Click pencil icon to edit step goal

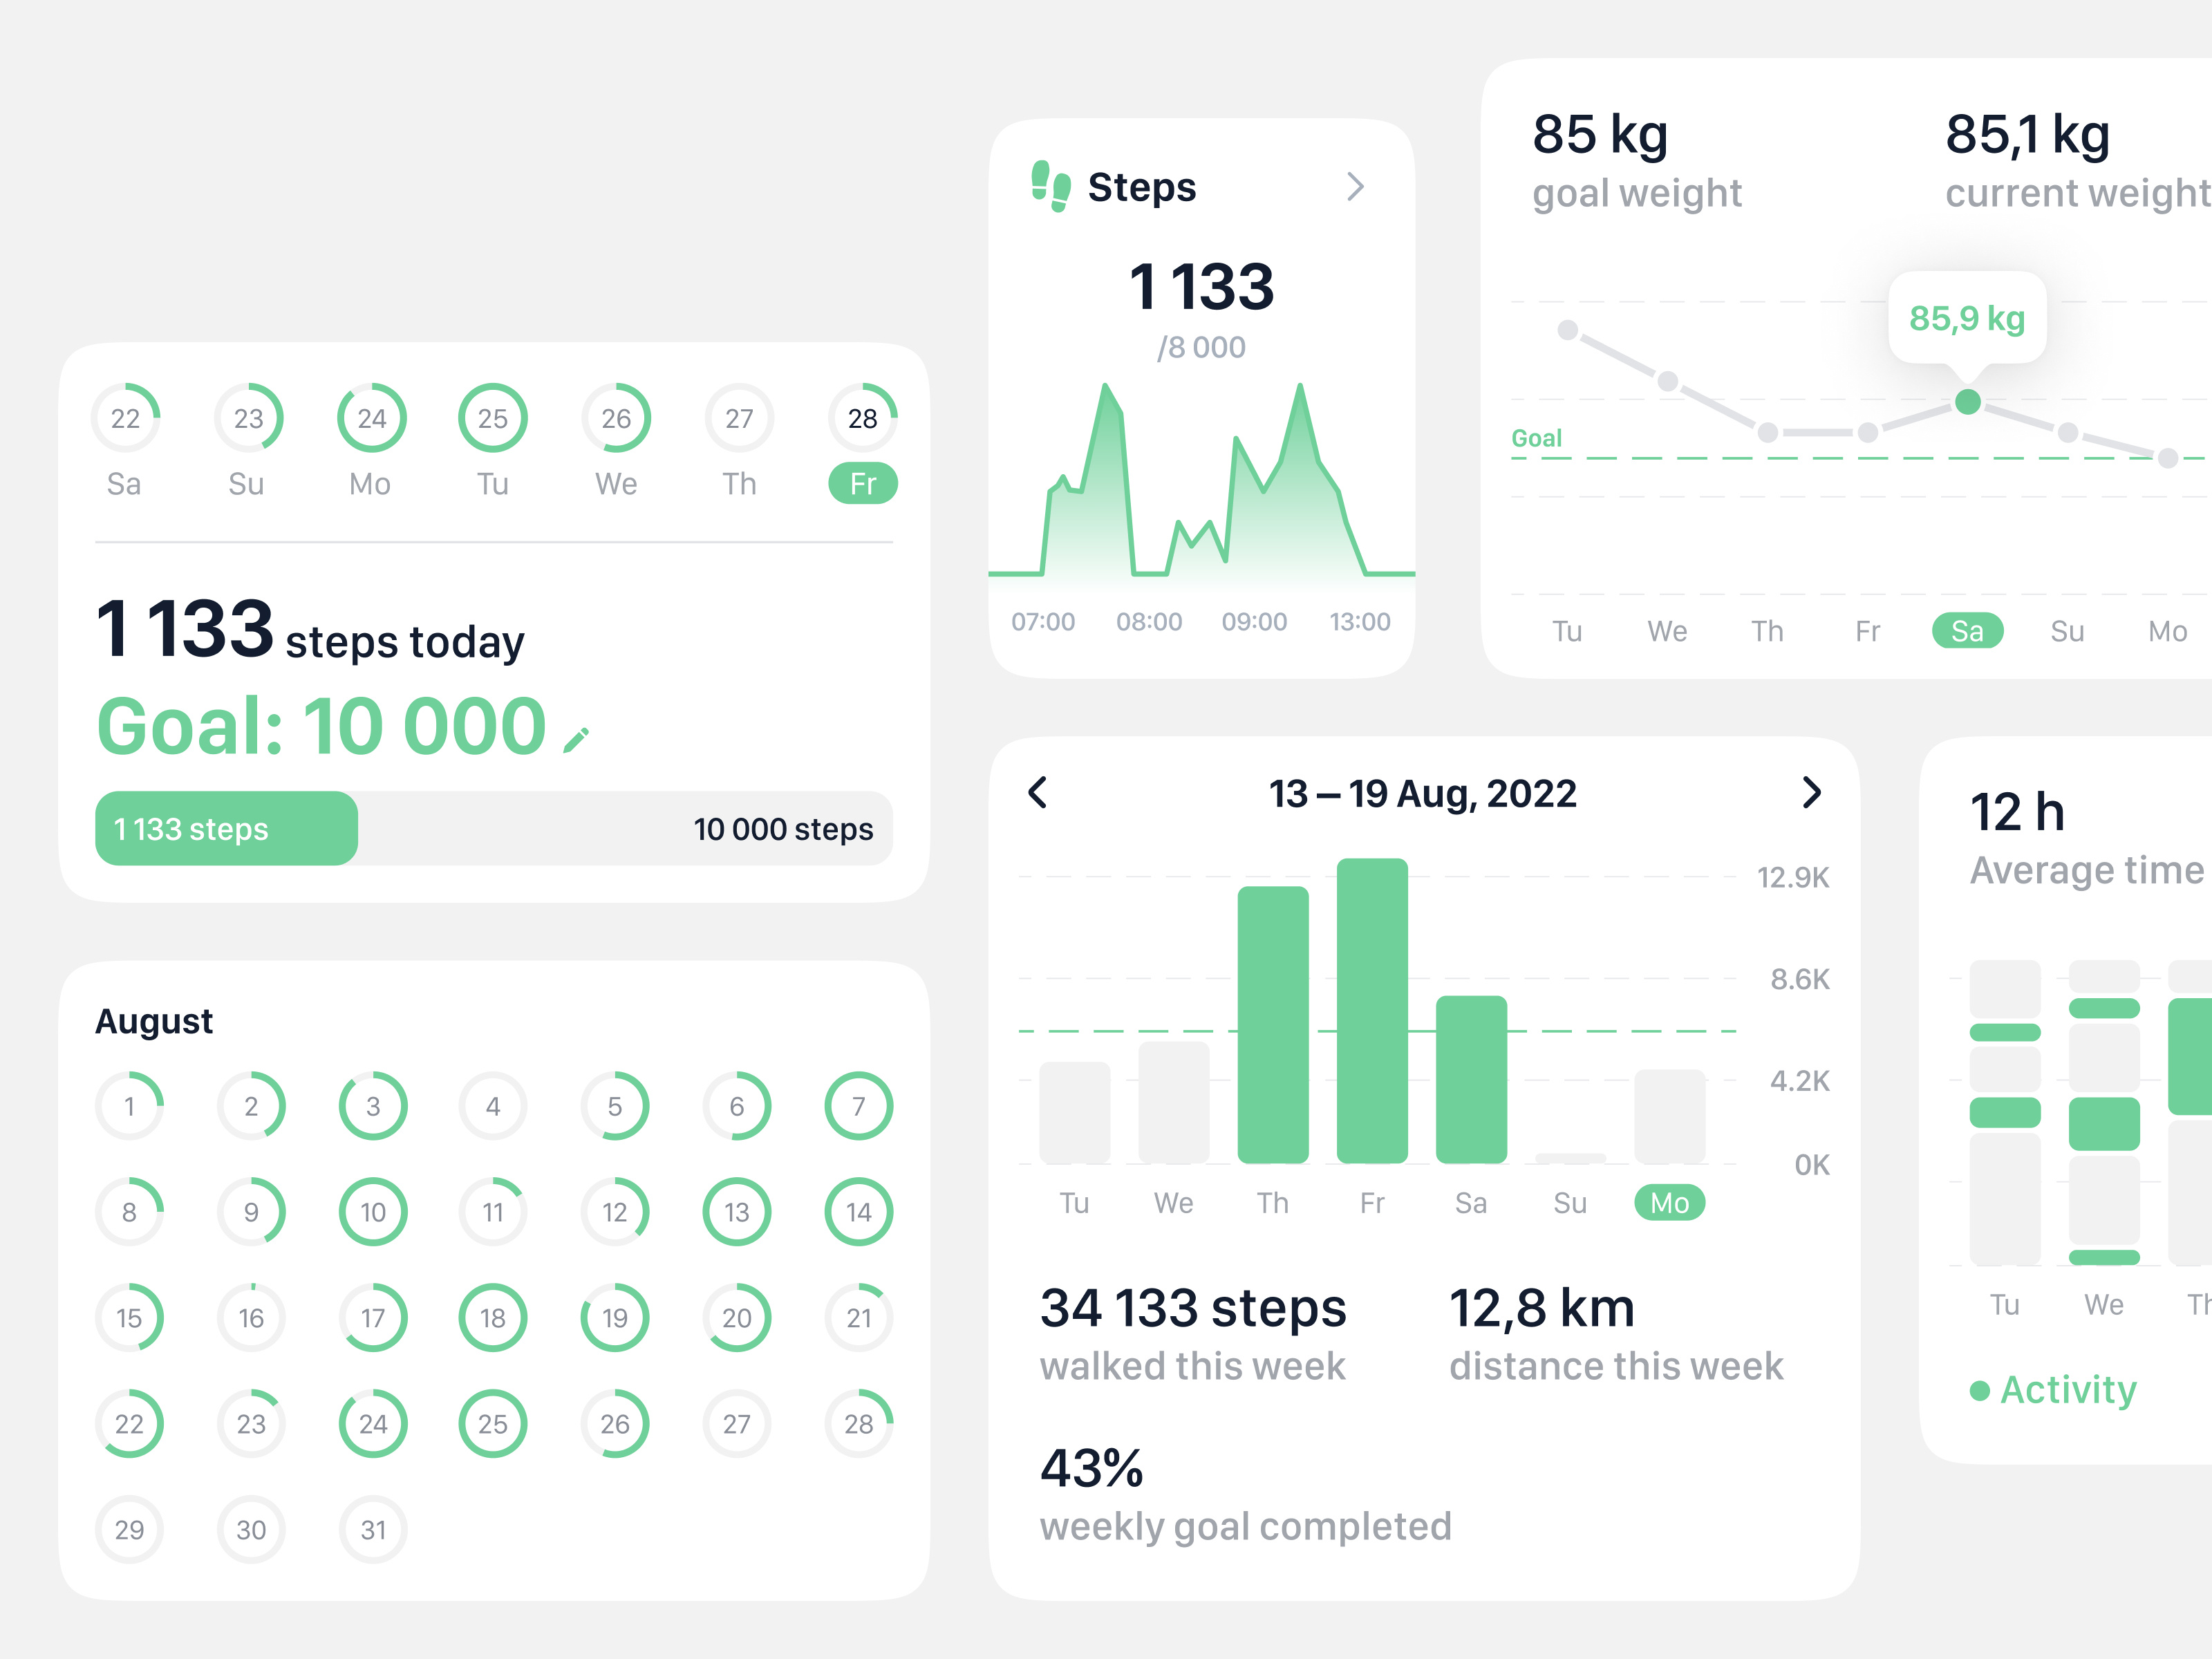point(576,739)
